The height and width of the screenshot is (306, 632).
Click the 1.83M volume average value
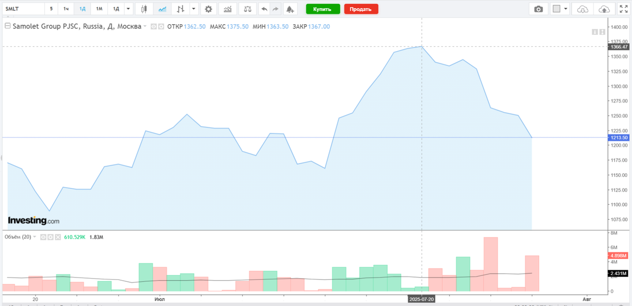pyautogui.click(x=96, y=237)
